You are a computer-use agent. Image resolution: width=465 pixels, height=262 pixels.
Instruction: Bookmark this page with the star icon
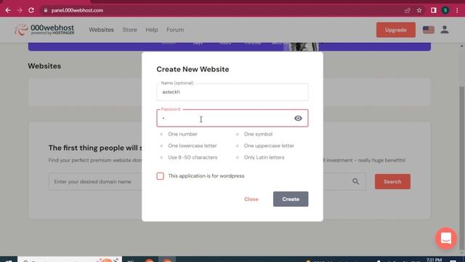tap(419, 10)
